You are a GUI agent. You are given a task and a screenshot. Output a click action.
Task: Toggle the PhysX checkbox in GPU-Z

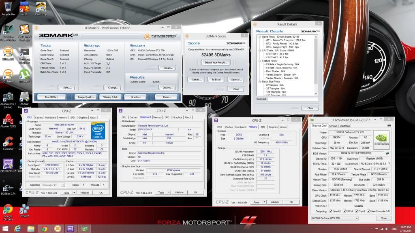click(357, 211)
